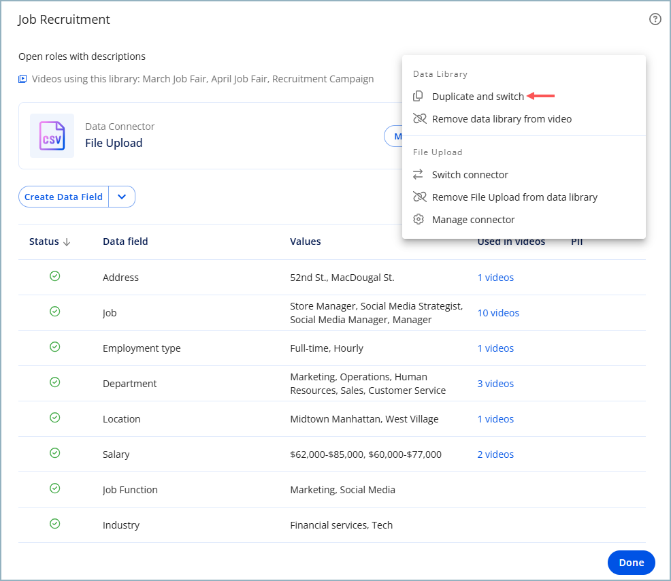Open the '2 videos' link for Salary
Viewport: 671px width, 581px height.
point(495,454)
